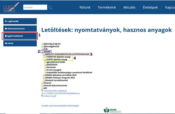Screen dimensions: 175x114
Task: Open the Legfrissebb sidebar button
Action: click(x=20, y=21)
